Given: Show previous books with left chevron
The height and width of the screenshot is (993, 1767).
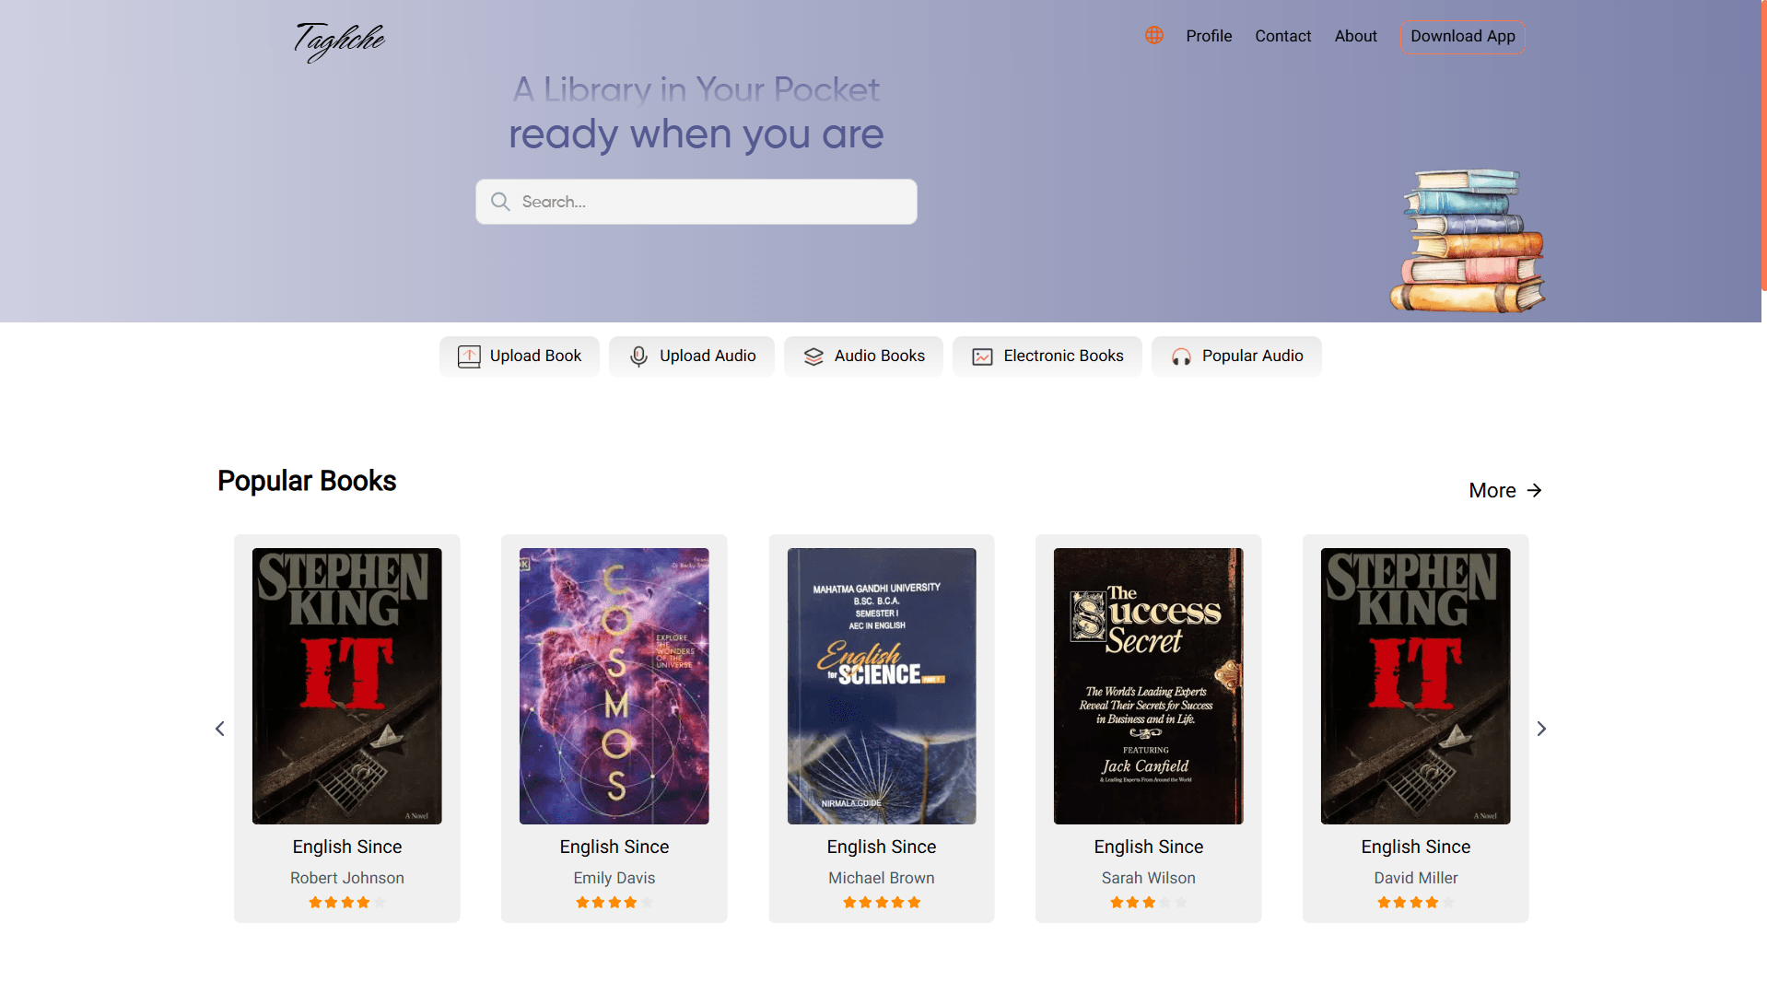Looking at the screenshot, I should pyautogui.click(x=220, y=729).
